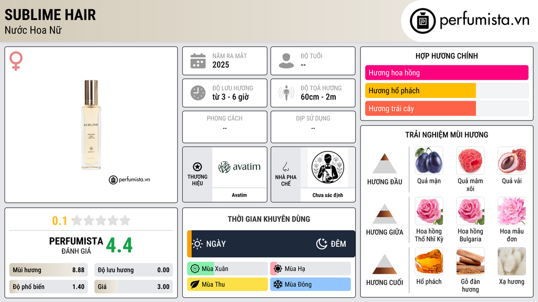Click the star rating icons next to 0.1

click(101, 220)
